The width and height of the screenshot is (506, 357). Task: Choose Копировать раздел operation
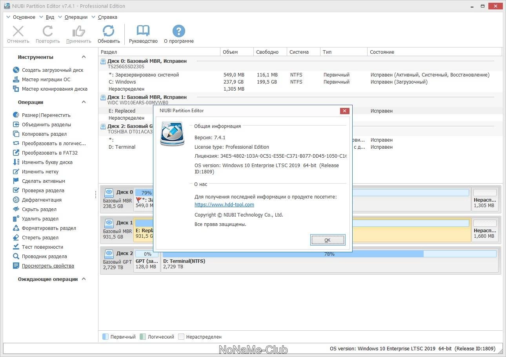point(44,134)
